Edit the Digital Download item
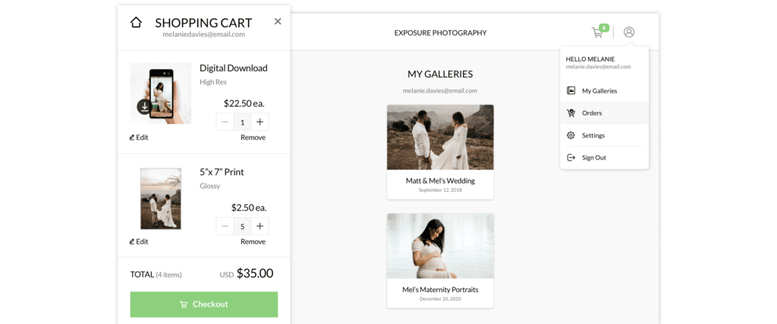 tap(139, 138)
